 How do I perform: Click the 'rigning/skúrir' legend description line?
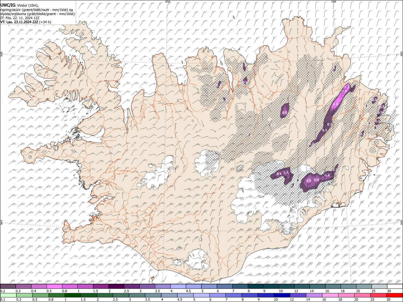(x=37, y=10)
